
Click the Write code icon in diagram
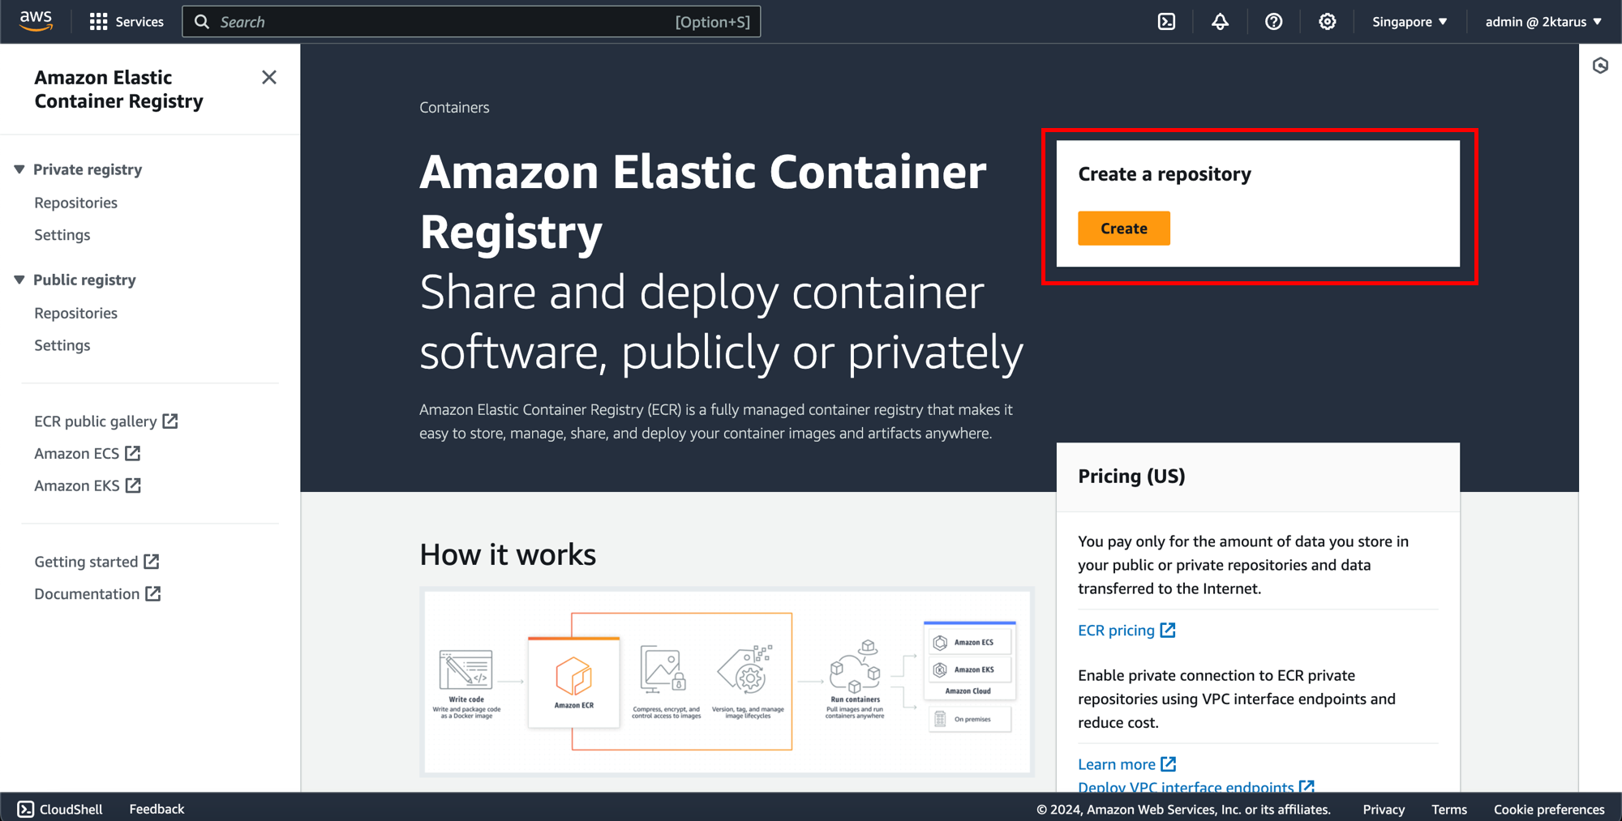tap(466, 670)
